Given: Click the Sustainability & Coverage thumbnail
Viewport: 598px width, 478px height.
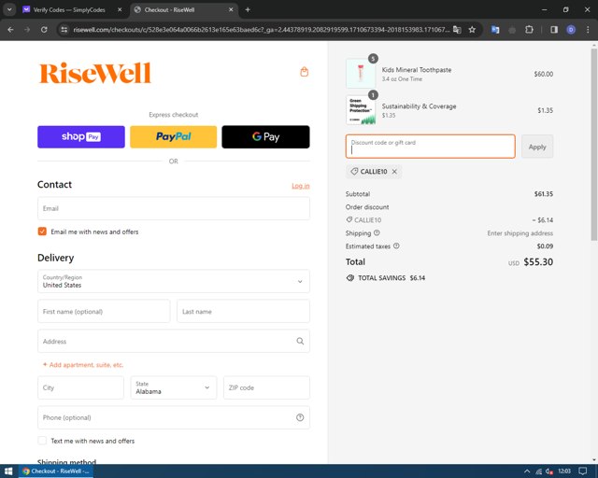Looking at the screenshot, I should (x=361, y=110).
